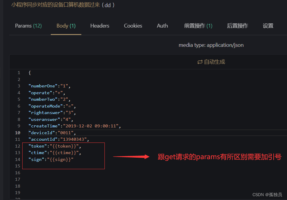
Task: Click the auto-generate refresh icon
Action: coord(200,62)
